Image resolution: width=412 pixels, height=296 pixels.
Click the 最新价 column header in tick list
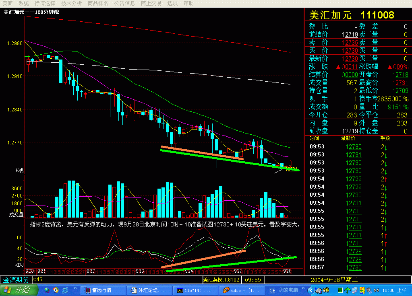point(348,138)
